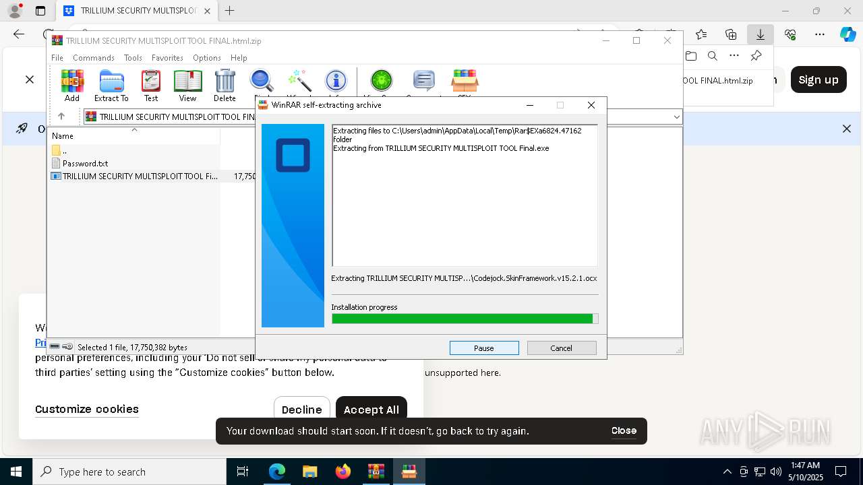863x485 pixels.
Task: Select the parent folder '..' row
Action: click(x=64, y=150)
